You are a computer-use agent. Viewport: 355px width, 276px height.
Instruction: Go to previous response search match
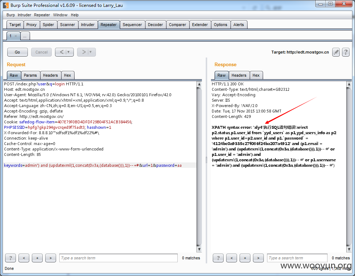coord(231,258)
